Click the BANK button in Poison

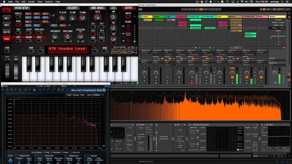click(x=31, y=51)
